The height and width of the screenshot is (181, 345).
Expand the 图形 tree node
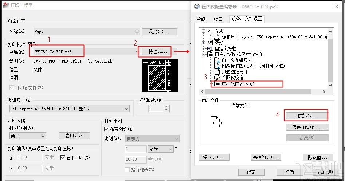pos(204,43)
